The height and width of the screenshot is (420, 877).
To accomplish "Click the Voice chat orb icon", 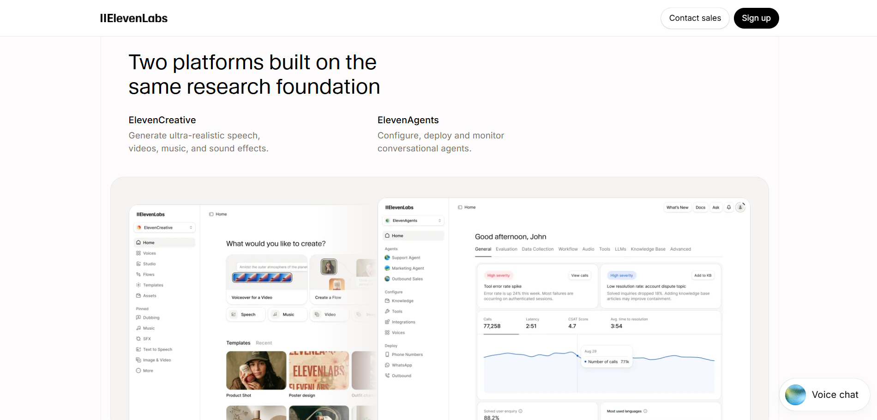I will coord(795,395).
